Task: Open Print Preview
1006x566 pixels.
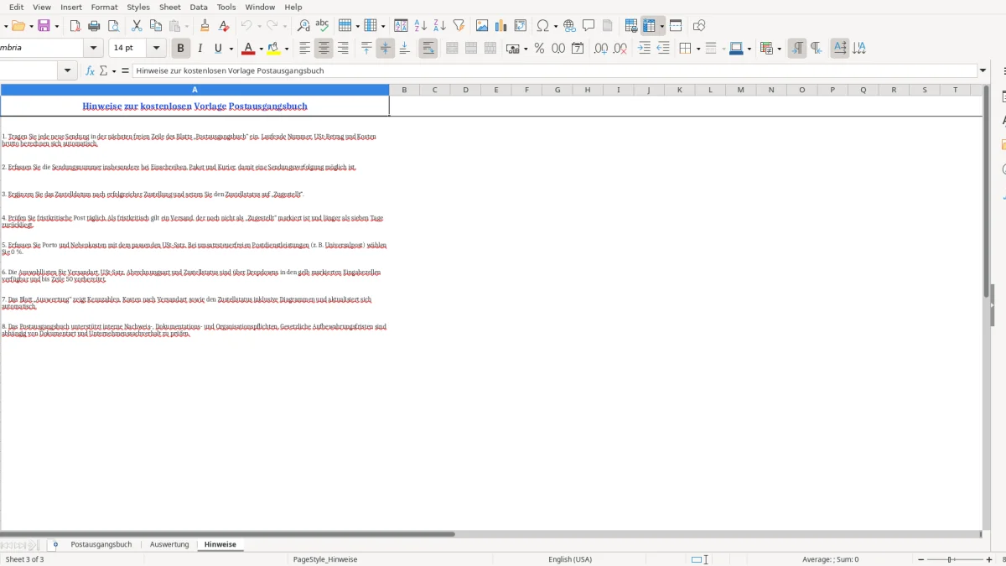Action: point(113,26)
